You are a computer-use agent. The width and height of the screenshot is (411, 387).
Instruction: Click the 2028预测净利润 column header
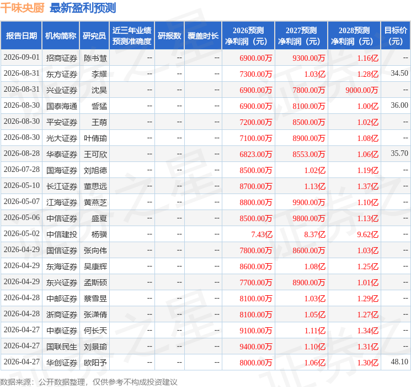[354, 36]
